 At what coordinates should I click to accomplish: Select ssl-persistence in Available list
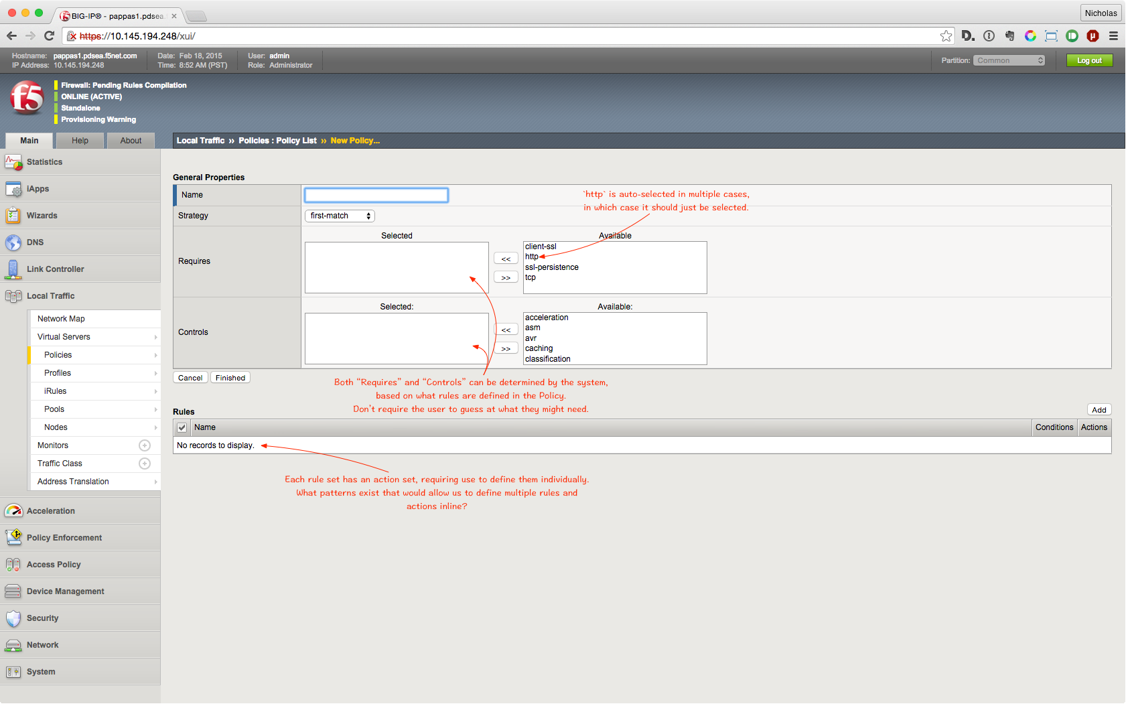coord(552,267)
